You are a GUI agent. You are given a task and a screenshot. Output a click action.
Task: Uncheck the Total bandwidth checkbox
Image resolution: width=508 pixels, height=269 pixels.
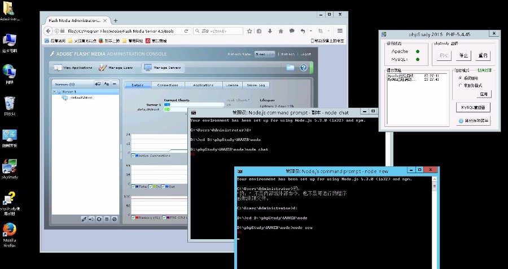[x=133, y=186]
